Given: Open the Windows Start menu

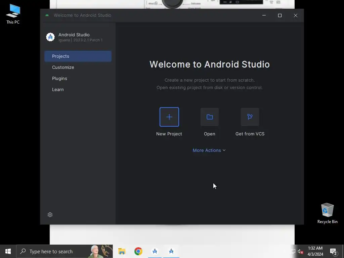Looking at the screenshot, I should (8, 251).
